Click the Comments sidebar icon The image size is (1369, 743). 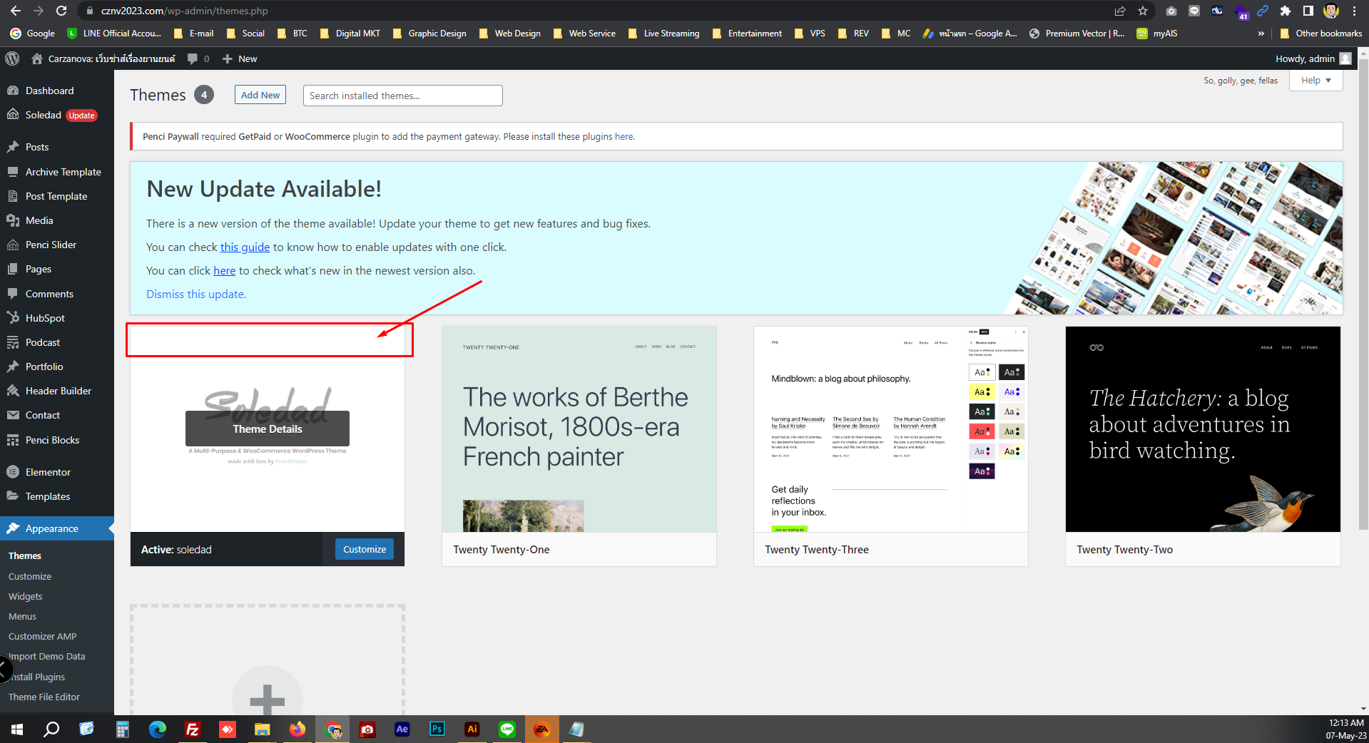13,294
